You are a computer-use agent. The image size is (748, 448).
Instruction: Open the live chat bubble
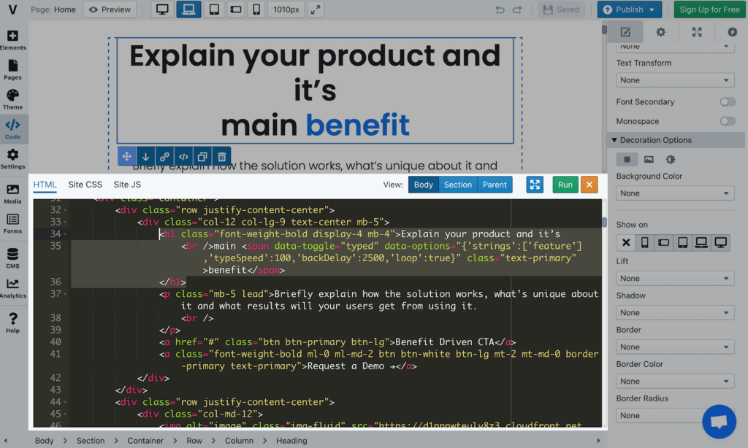tap(719, 422)
